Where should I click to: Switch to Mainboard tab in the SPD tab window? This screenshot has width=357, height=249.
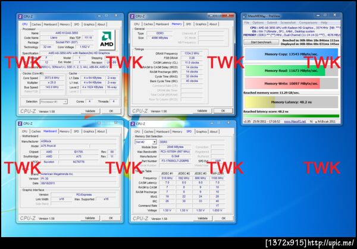coord(163,132)
